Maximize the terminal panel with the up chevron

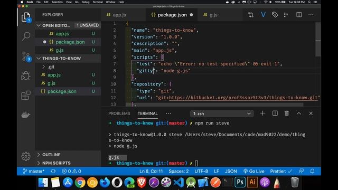click(x=299, y=113)
